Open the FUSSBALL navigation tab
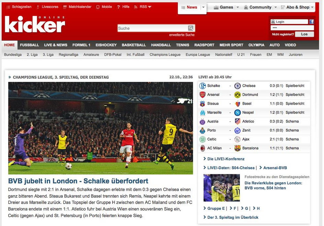324x226 pixels. [29, 45]
